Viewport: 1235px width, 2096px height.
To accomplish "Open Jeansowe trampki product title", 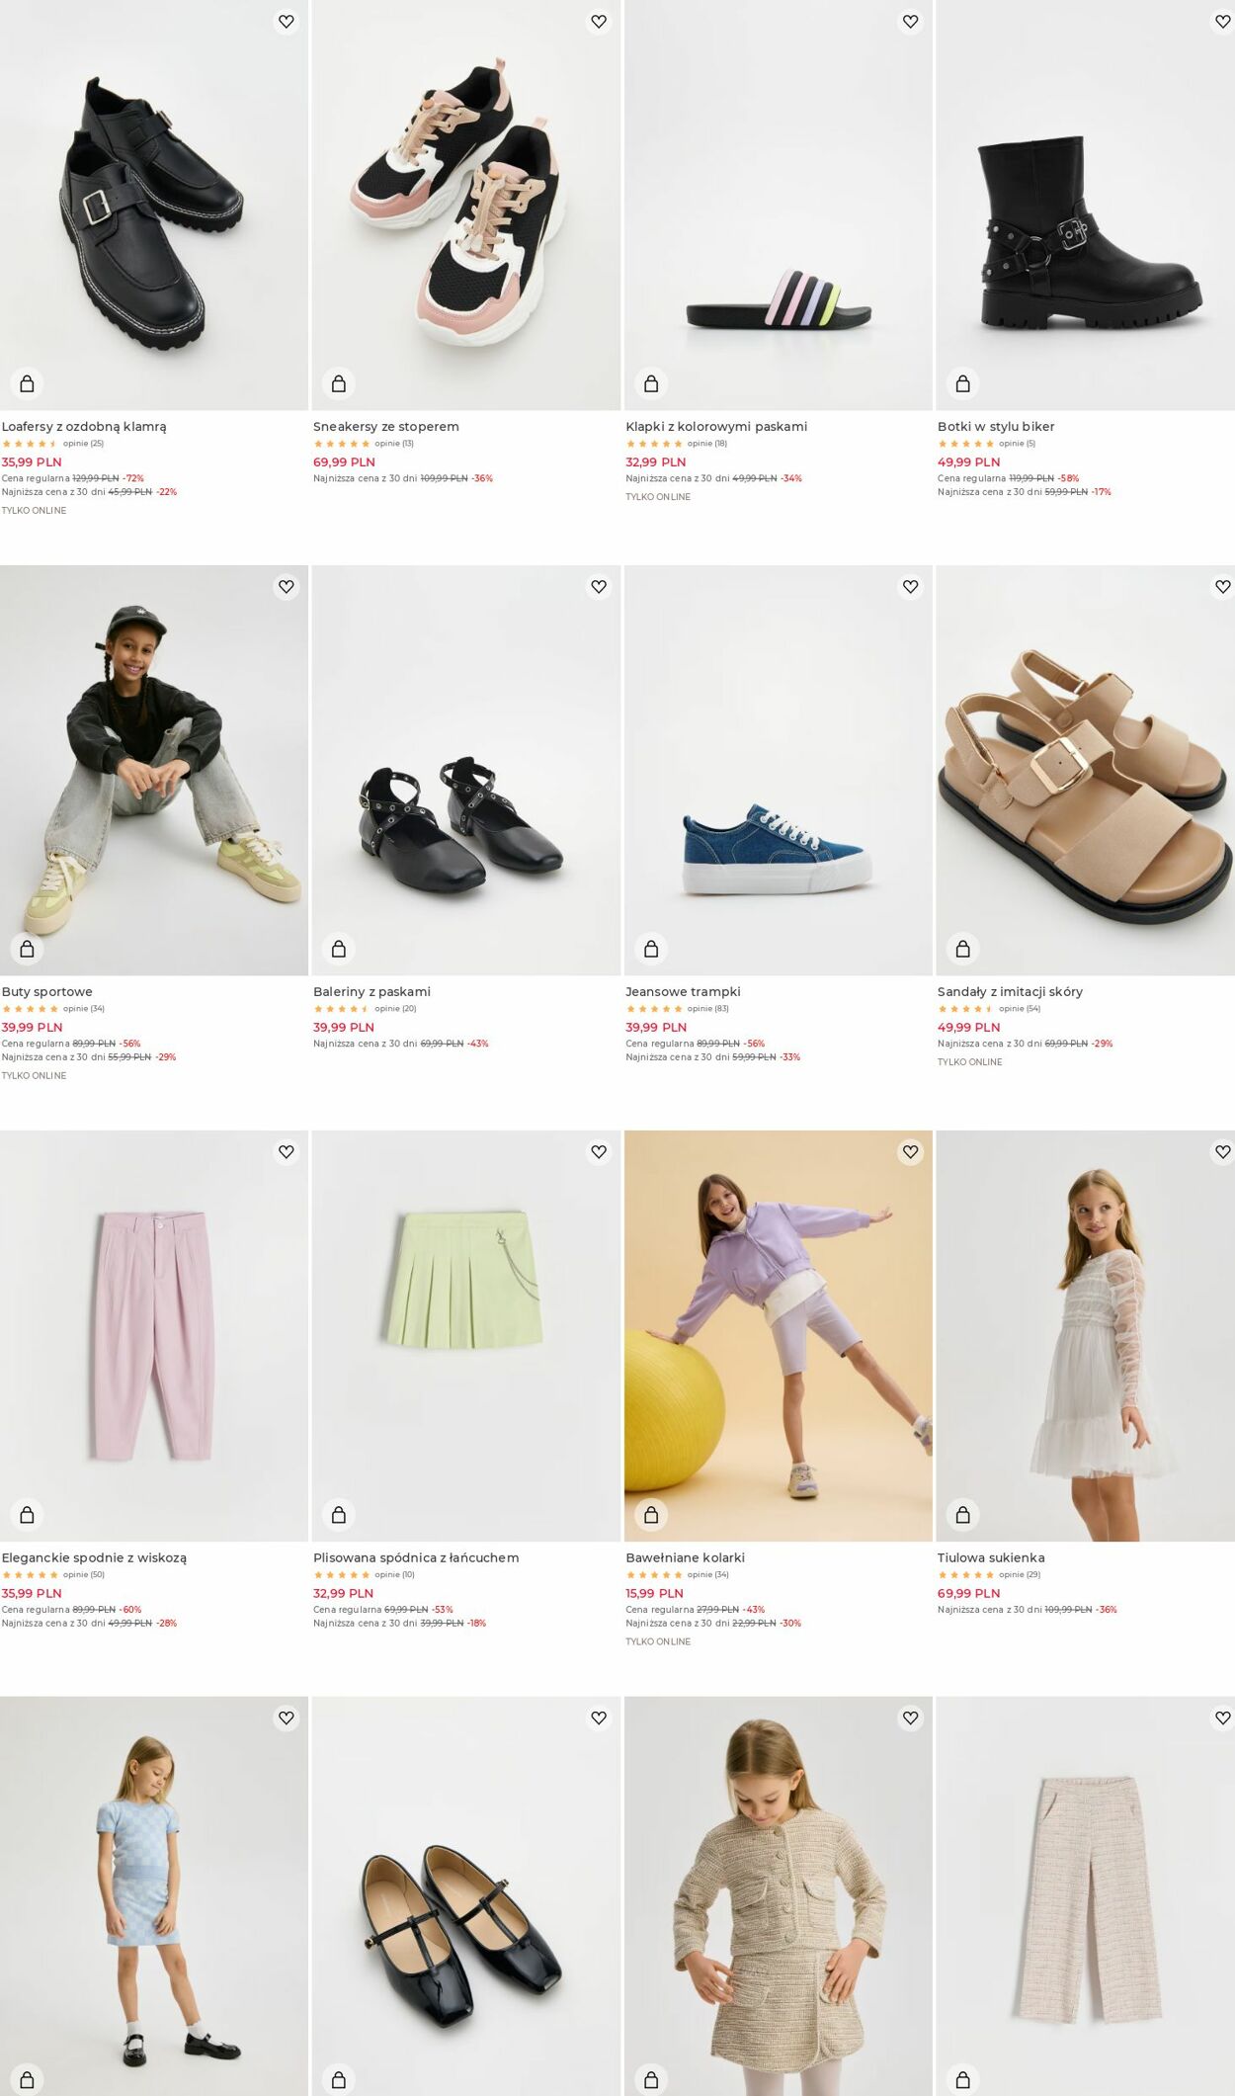I will coord(683,992).
